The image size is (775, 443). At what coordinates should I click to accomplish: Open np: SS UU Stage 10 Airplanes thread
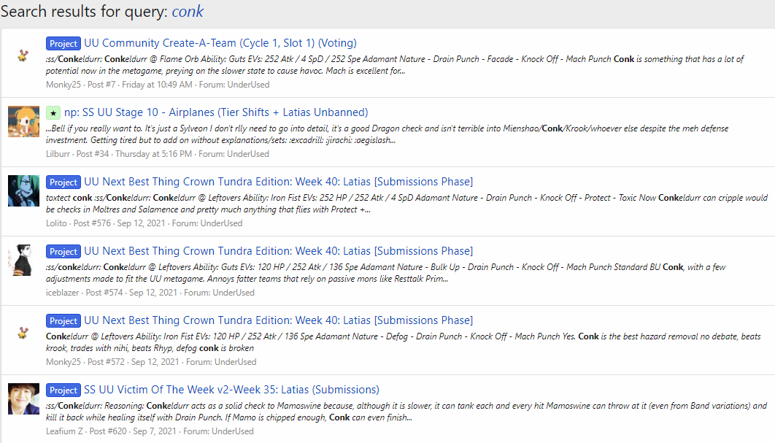(216, 112)
